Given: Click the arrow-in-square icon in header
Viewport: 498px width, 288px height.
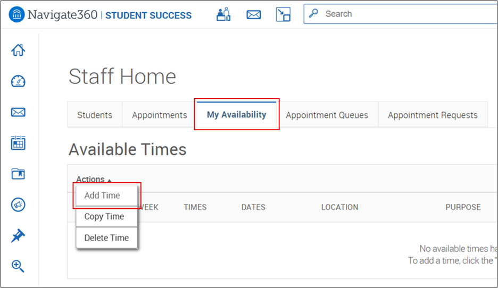Looking at the screenshot, I should [x=283, y=14].
